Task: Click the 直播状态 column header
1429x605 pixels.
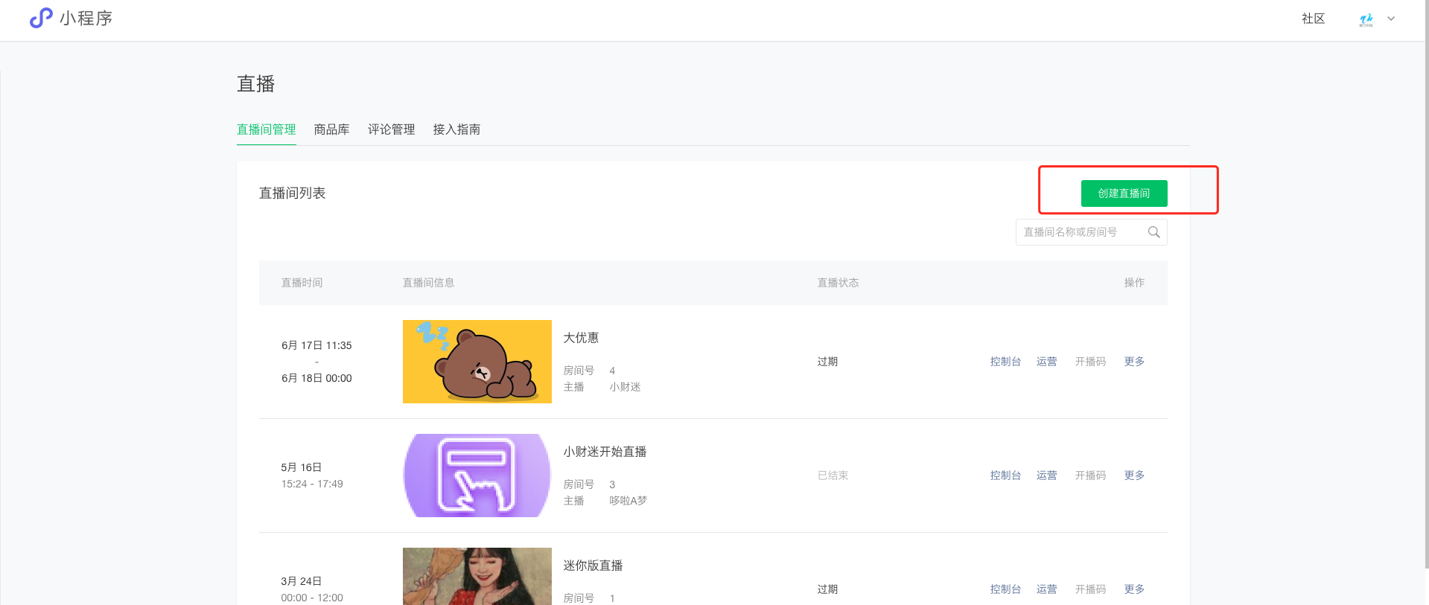Action: [x=838, y=283]
